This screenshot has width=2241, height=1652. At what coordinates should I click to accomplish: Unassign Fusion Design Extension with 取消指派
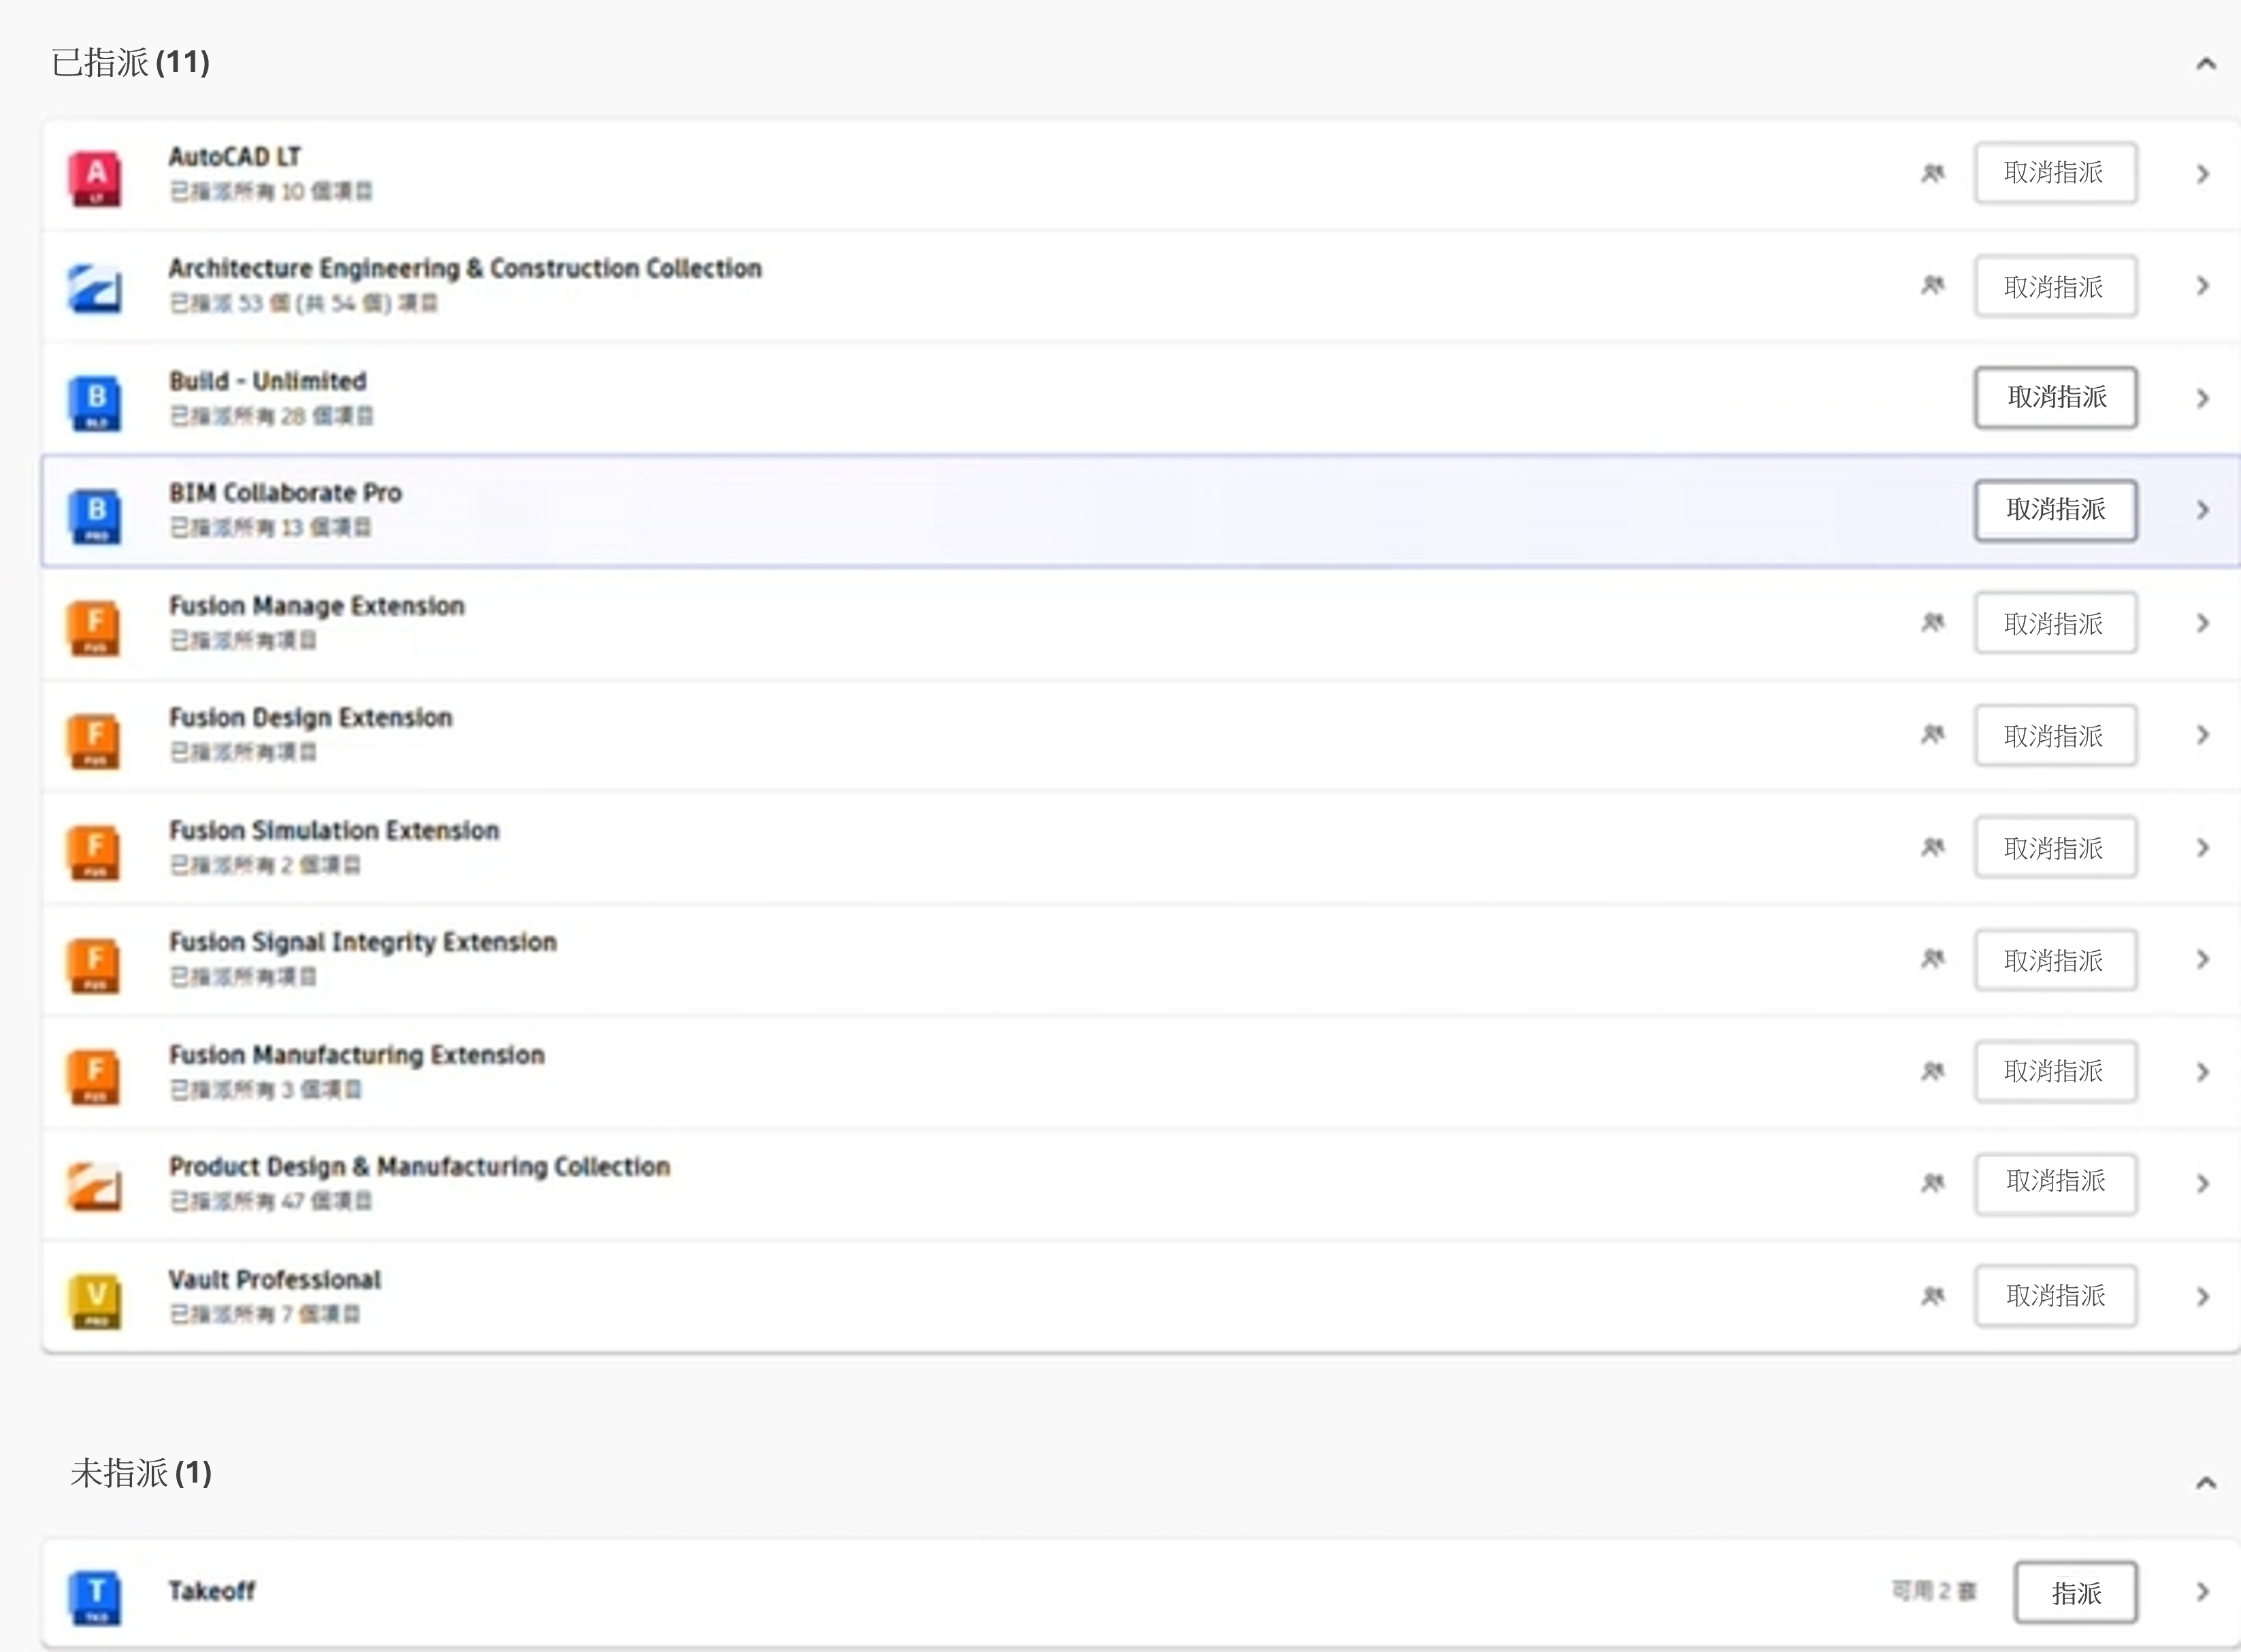point(2055,735)
